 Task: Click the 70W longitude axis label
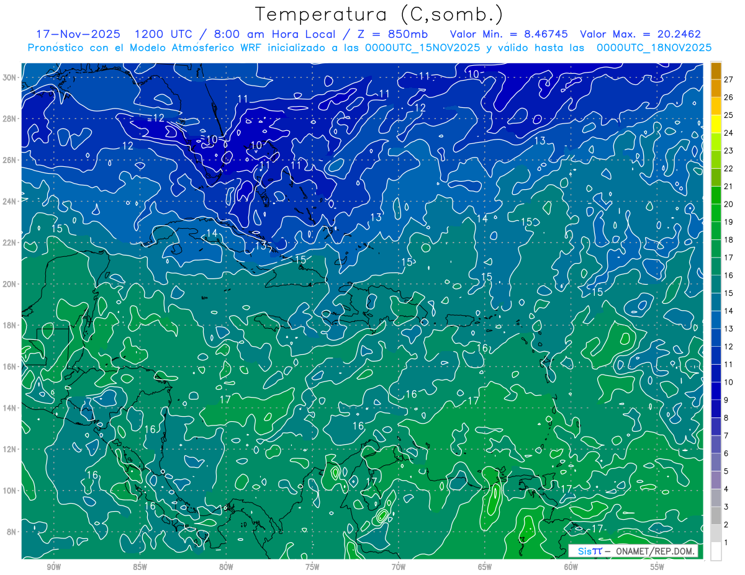point(399,567)
